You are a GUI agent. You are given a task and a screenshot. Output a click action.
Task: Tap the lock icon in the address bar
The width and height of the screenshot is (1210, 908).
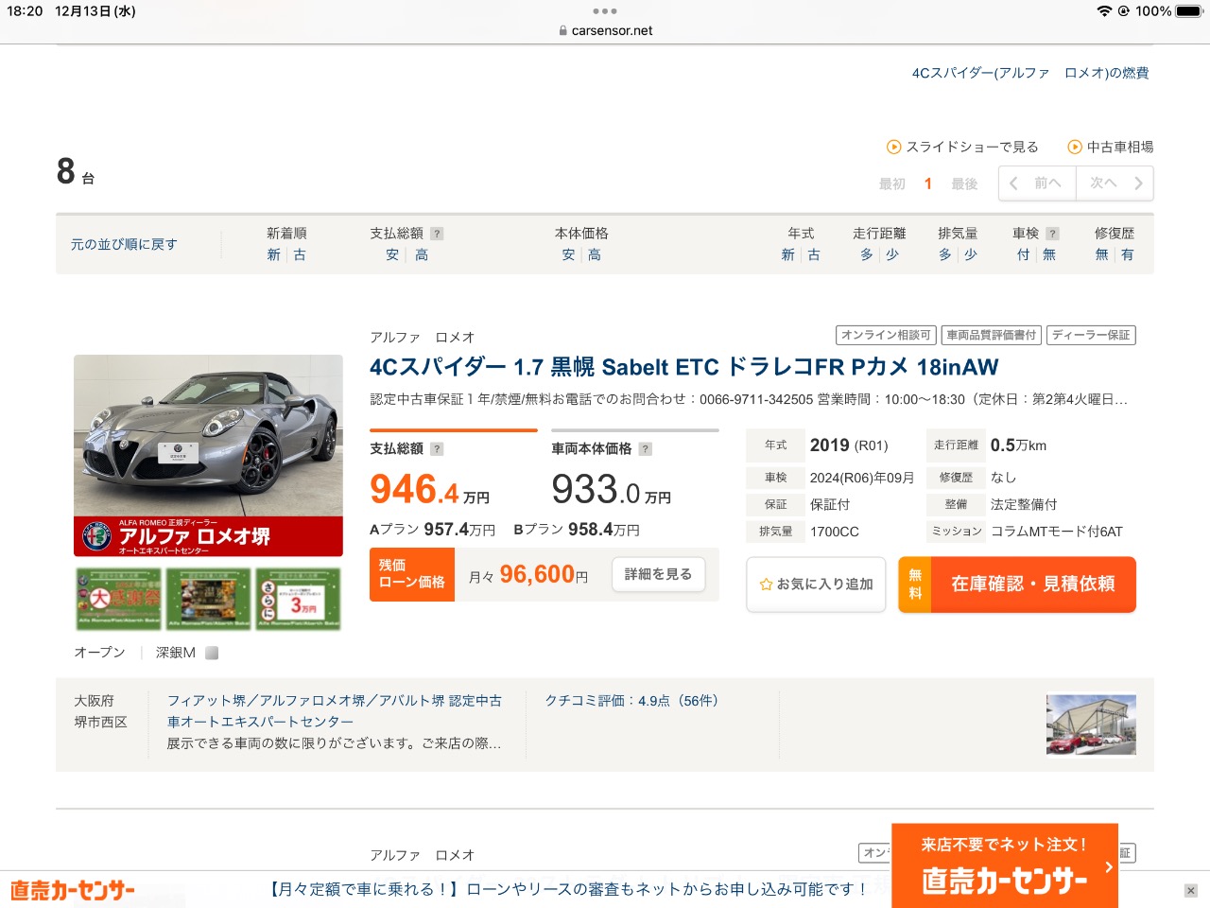tap(563, 30)
